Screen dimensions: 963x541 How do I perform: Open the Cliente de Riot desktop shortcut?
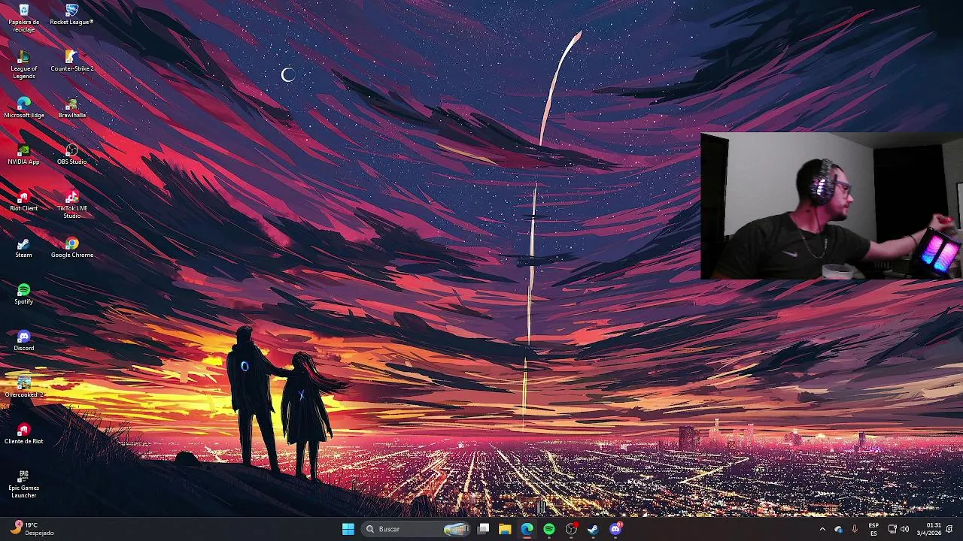click(x=23, y=434)
